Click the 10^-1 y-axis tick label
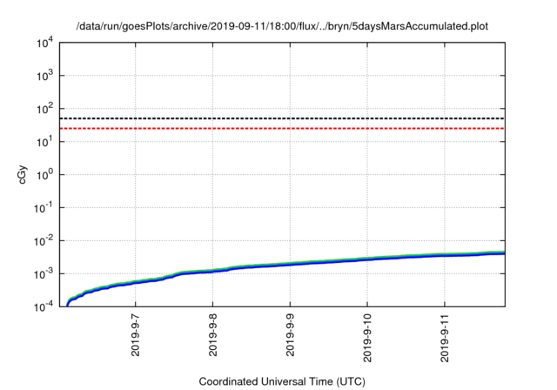The height and width of the screenshot is (390, 557). [x=44, y=208]
